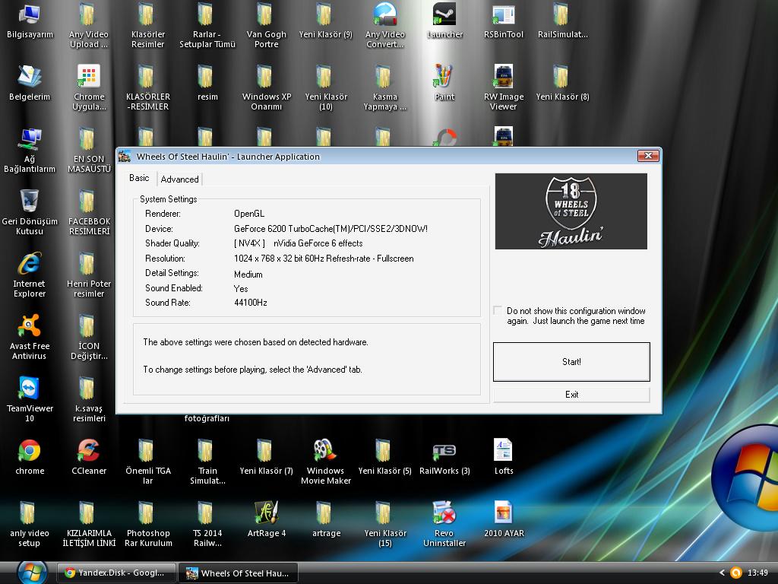
Task: Click the GeForce 6200 TurboCache device text
Action: coord(330,229)
